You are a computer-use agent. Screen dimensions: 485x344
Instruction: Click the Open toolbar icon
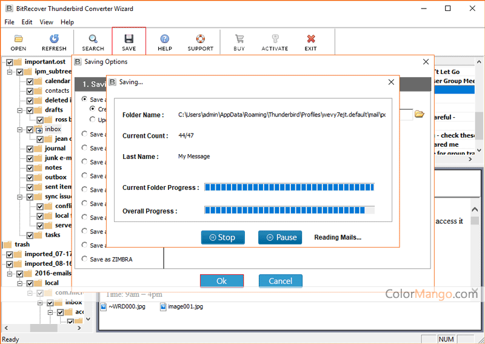pyautogui.click(x=19, y=39)
